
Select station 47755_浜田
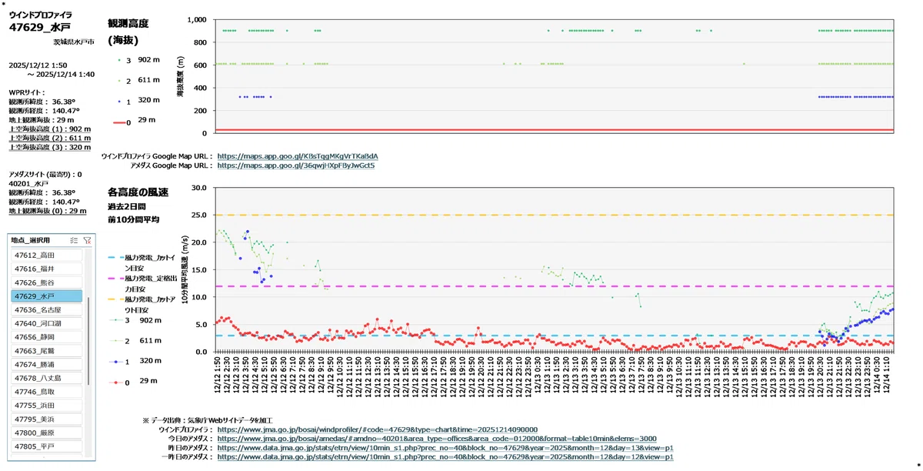click(x=47, y=406)
